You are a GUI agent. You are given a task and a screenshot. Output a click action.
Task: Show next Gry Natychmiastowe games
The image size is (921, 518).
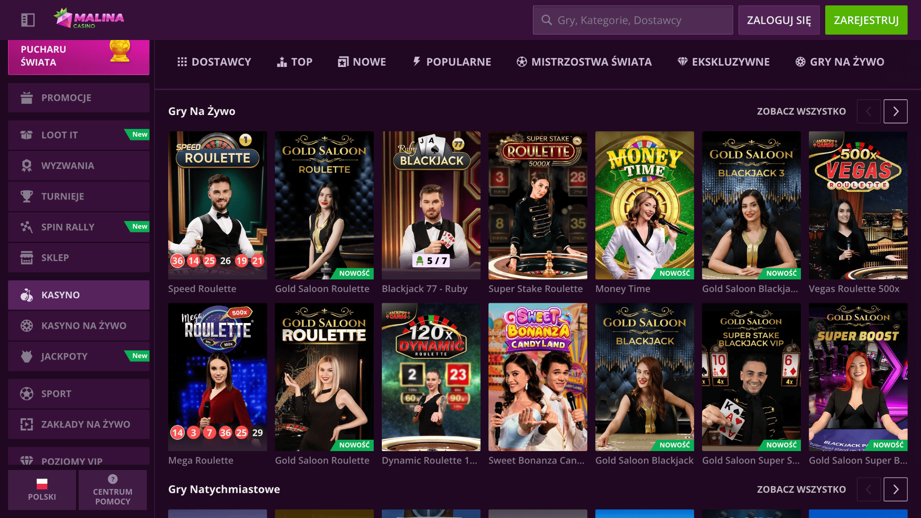(895, 489)
